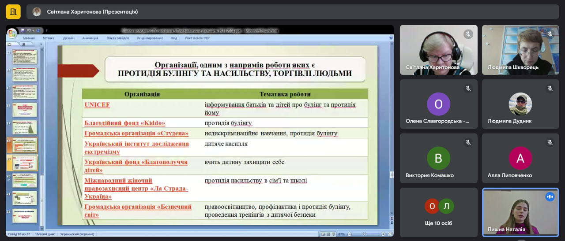This screenshot has height=241, width=565.
Task: Open the Громадська організація «Студена» link
Action: 136,133
